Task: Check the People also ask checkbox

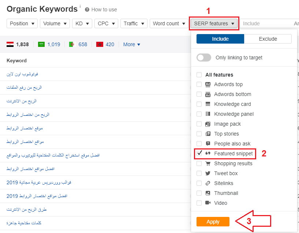Action: click(199, 144)
